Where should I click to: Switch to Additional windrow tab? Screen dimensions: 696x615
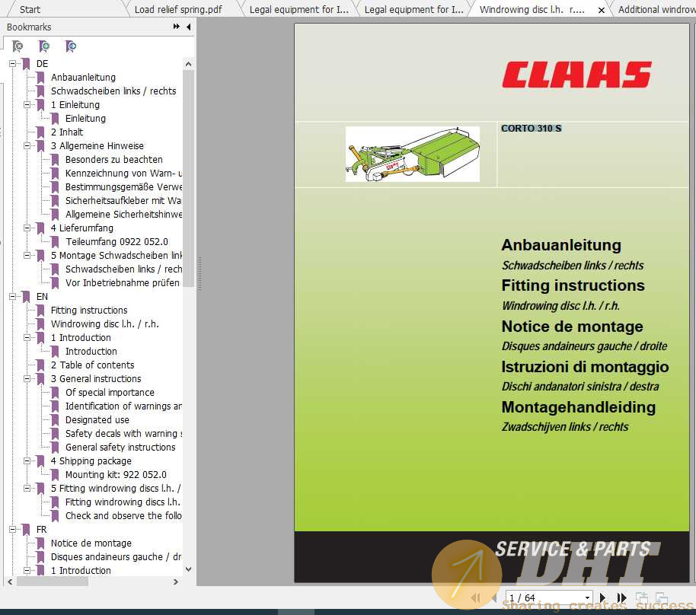click(656, 9)
